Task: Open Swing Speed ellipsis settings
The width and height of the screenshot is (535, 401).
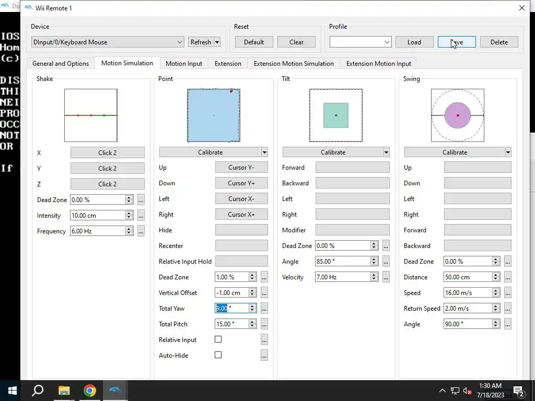Action: point(508,293)
